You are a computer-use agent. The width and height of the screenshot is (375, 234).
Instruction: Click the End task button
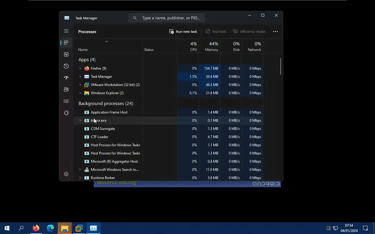click(216, 32)
